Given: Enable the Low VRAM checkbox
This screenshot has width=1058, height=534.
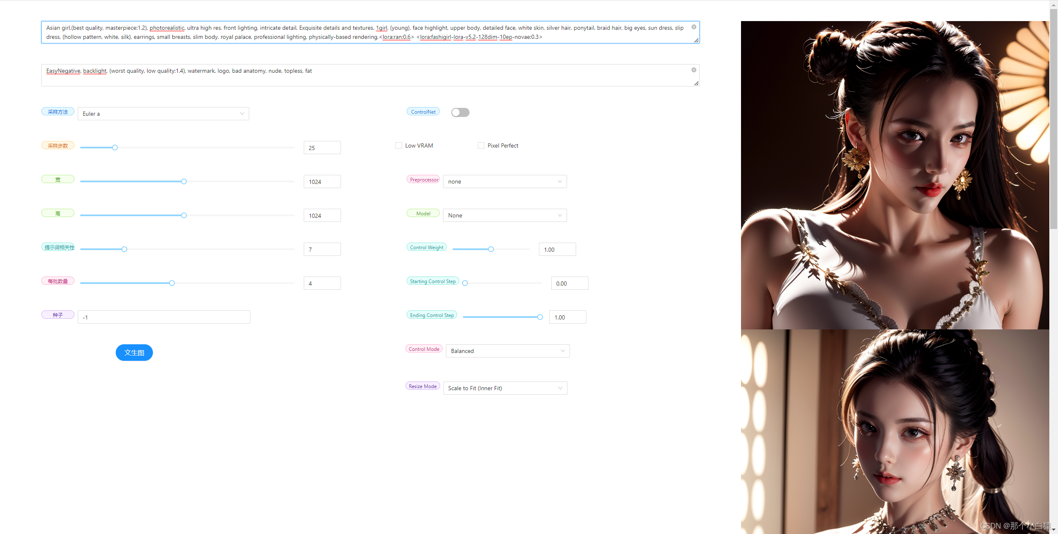Looking at the screenshot, I should click(398, 146).
